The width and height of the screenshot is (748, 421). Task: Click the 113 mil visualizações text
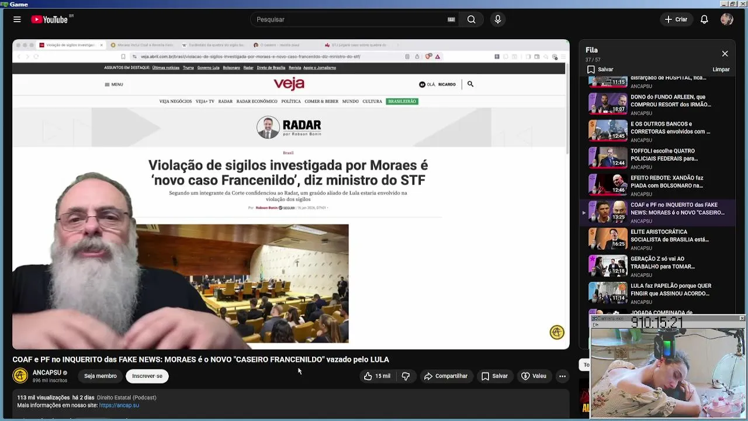click(43, 398)
